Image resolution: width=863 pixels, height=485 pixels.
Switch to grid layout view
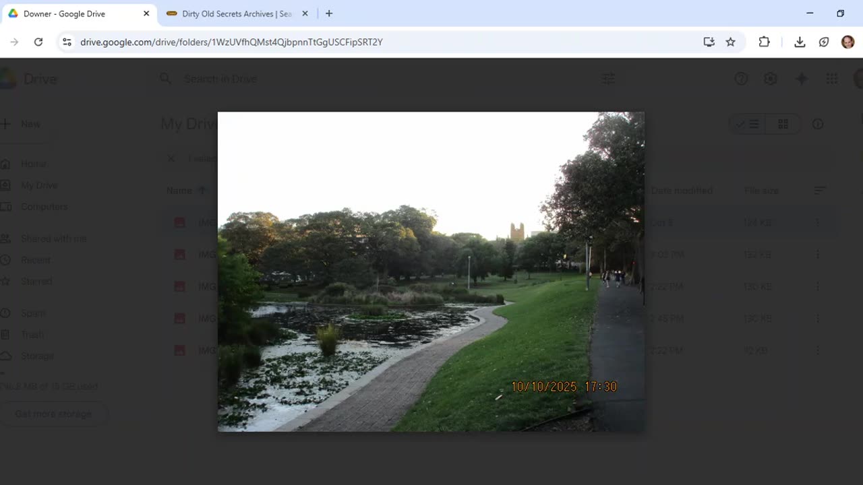[x=783, y=124]
